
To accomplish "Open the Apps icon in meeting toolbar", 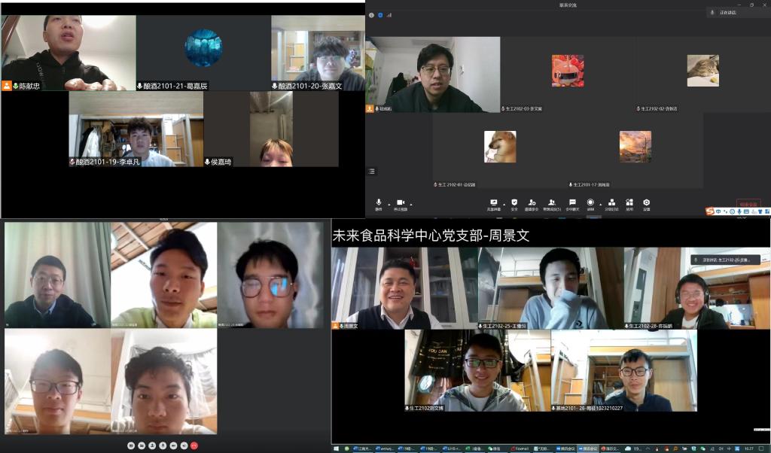I will tap(629, 202).
